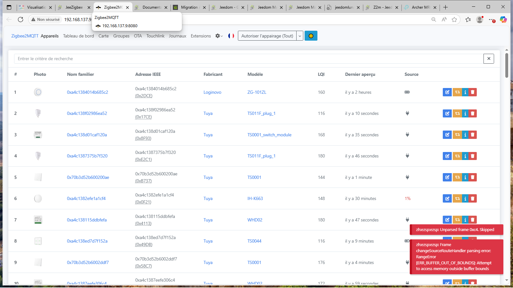Viewport: 513px width, 288px height.
Task: Click the rename icon for the Loginovo device
Action: click(447, 92)
